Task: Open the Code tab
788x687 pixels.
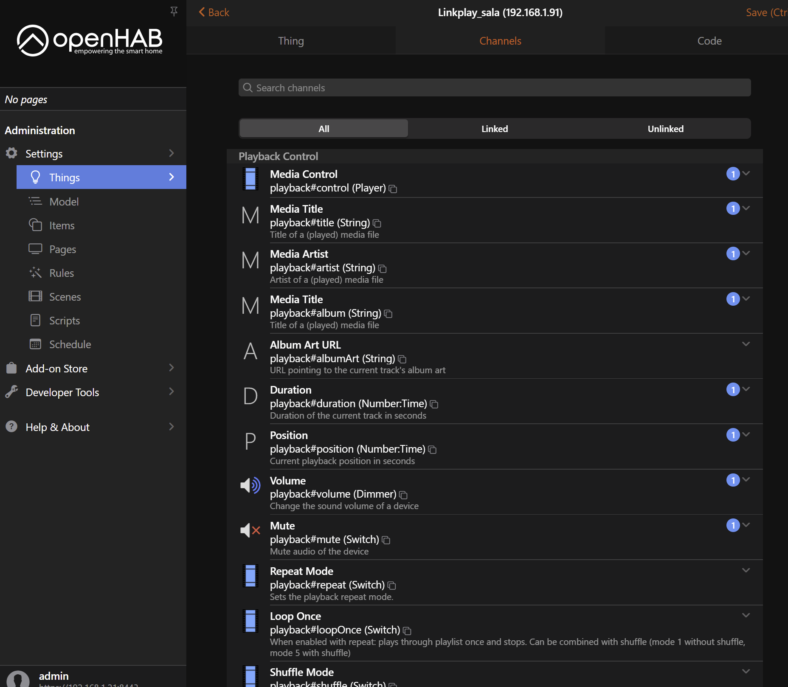Action: 709,41
